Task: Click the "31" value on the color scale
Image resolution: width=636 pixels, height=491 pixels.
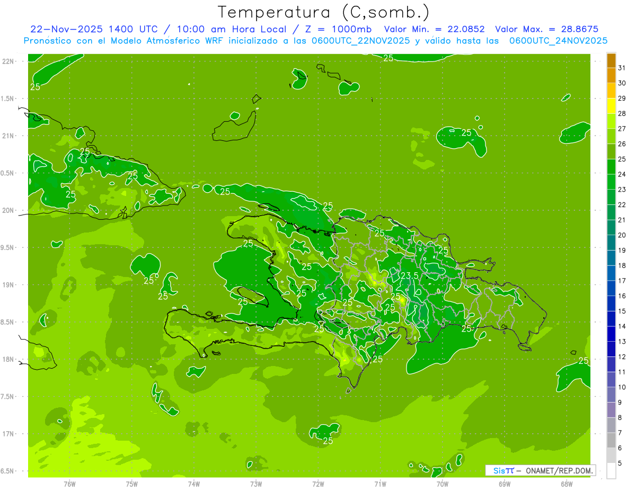Action: tap(622, 67)
